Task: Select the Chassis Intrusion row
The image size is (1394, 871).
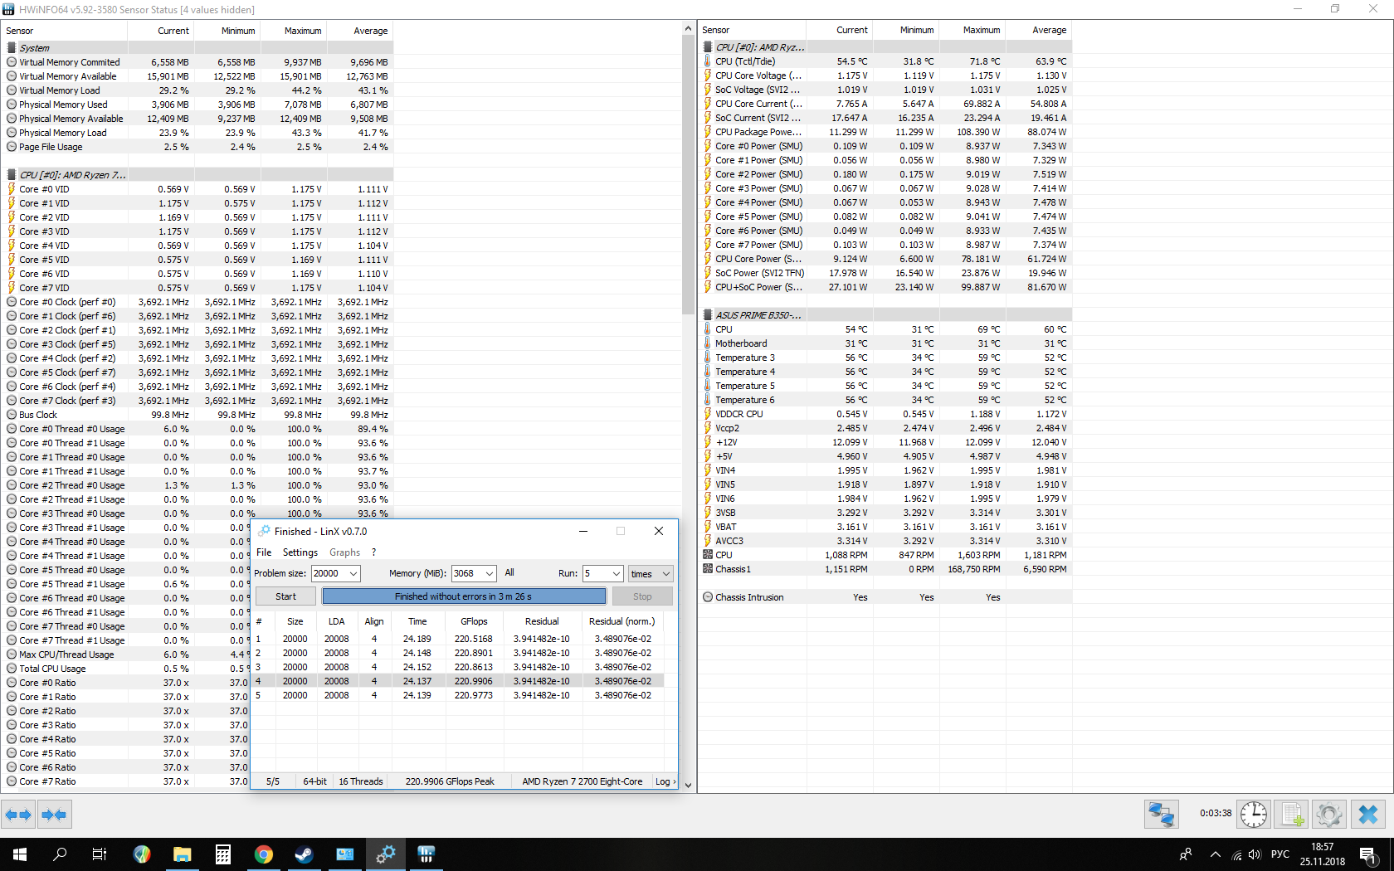Action: 885,597
